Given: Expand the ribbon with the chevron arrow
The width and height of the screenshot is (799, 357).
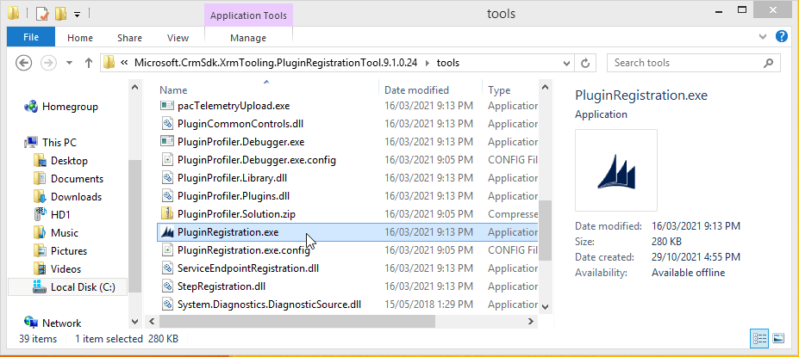Looking at the screenshot, I should point(764,37).
